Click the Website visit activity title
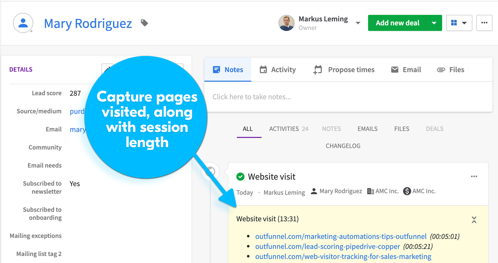Image resolution: width=498 pixels, height=263 pixels. coord(272,177)
